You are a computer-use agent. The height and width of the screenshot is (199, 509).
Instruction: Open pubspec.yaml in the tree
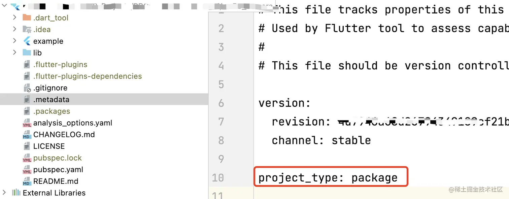pos(58,169)
